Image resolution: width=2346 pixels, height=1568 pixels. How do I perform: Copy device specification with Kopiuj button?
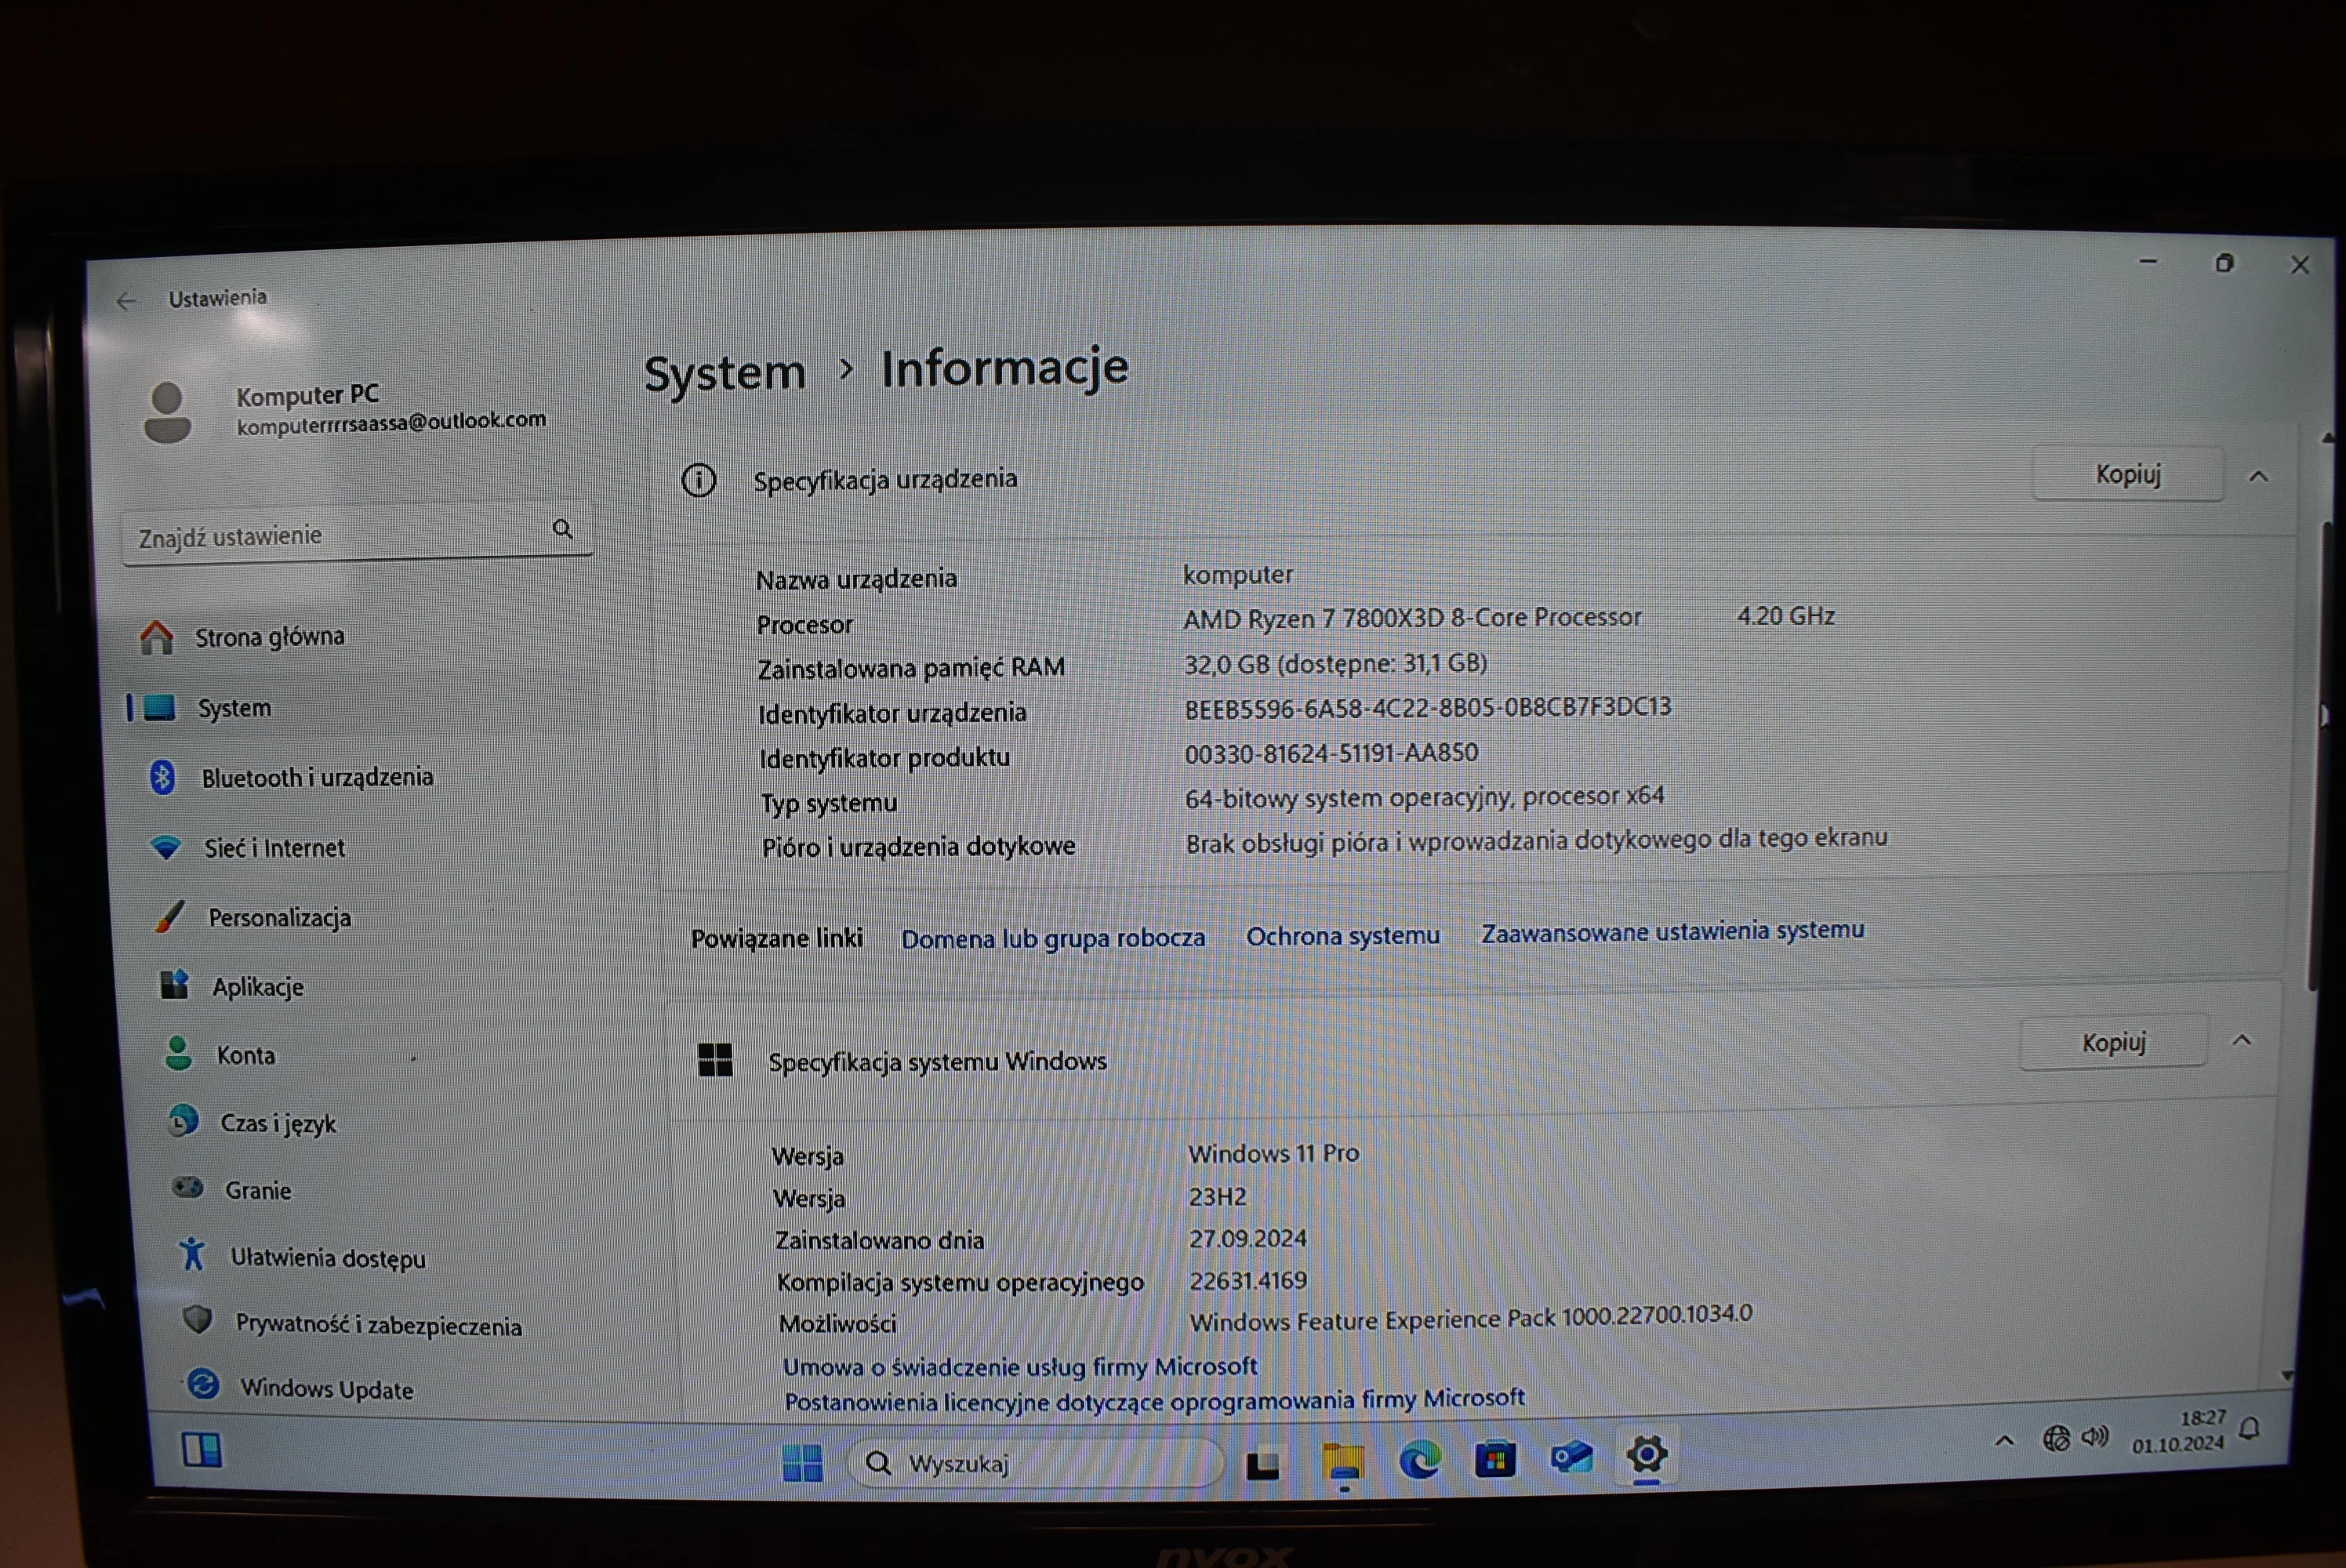pyautogui.click(x=2127, y=474)
